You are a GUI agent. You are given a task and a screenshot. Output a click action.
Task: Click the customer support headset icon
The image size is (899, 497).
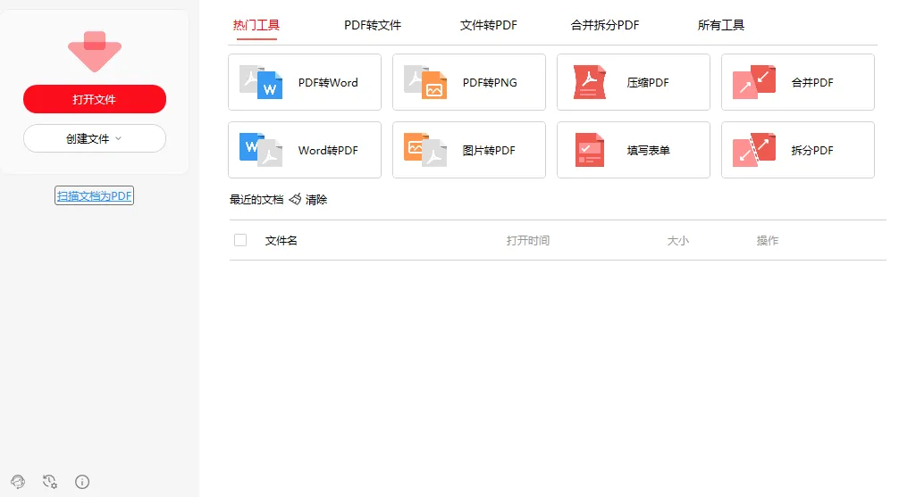tap(18, 482)
